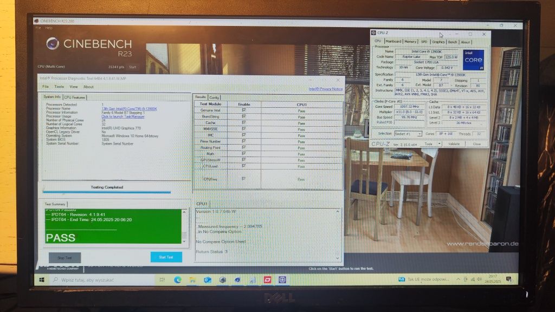Click CPU1 output scrollbar down arrow
Image resolution: width=555 pixels, height=312 pixels.
[337, 258]
